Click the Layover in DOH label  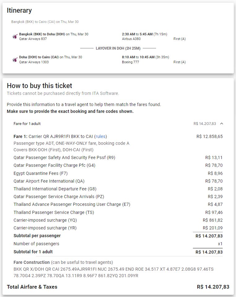[118, 48]
